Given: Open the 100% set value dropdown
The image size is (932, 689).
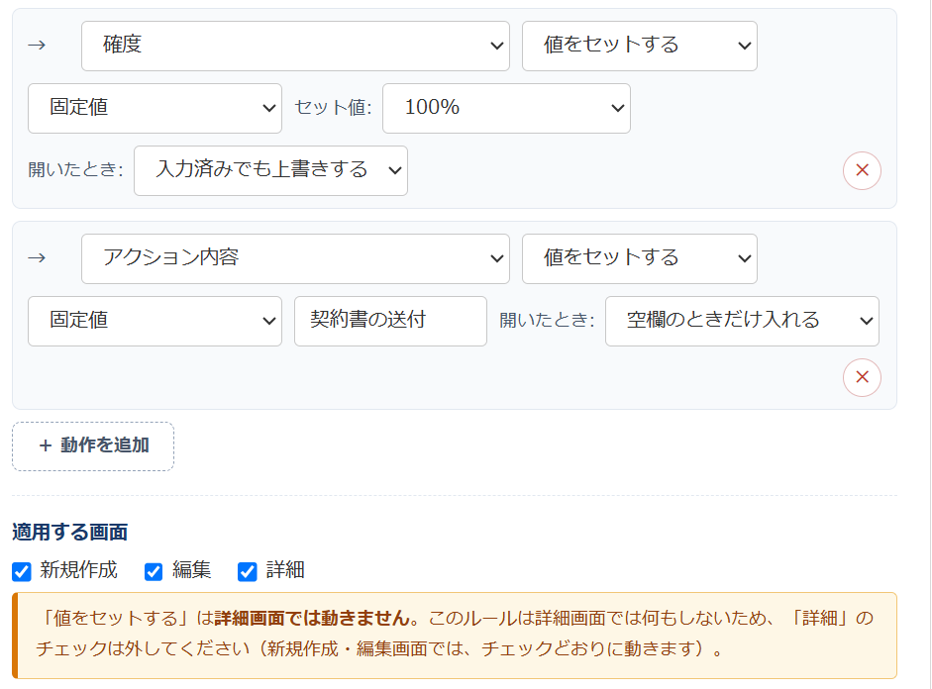Looking at the screenshot, I should click(506, 108).
